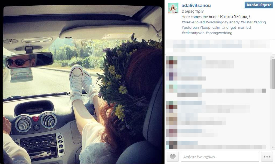
Task: Open the #peterpan hashtag link
Action: (190, 28)
